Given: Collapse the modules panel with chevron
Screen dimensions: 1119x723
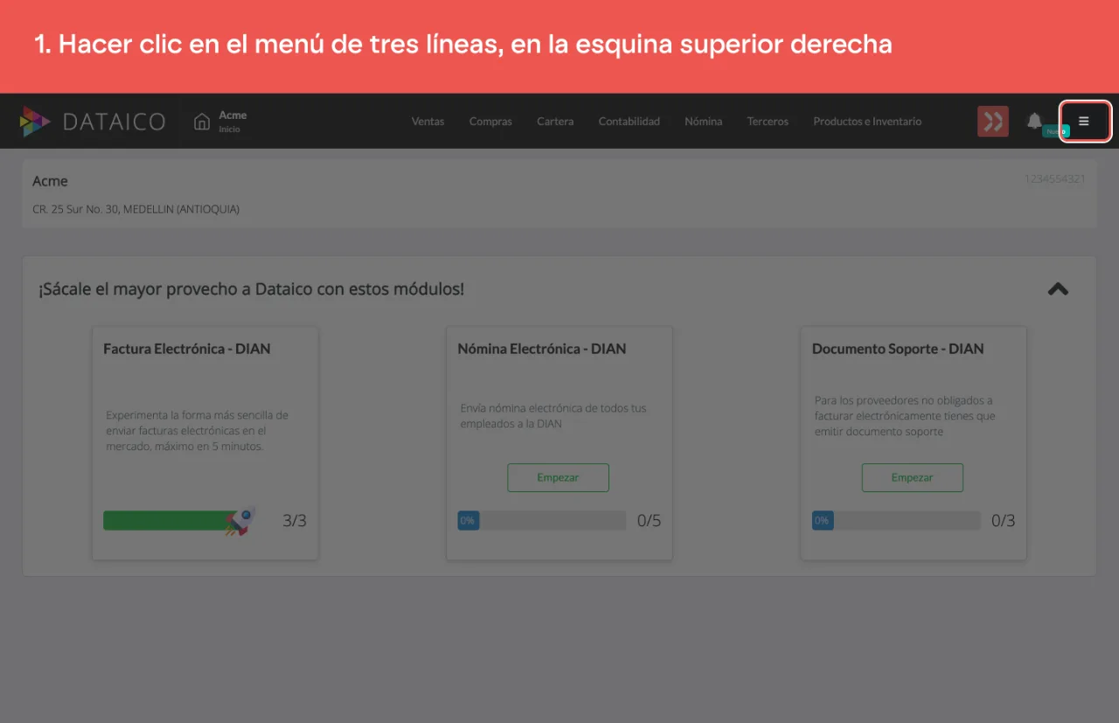Looking at the screenshot, I should [1058, 289].
